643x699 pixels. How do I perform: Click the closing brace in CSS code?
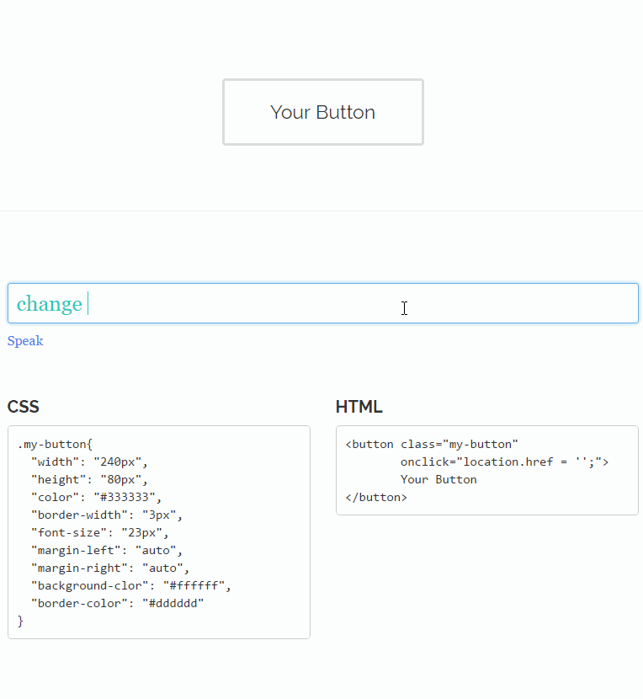21,621
